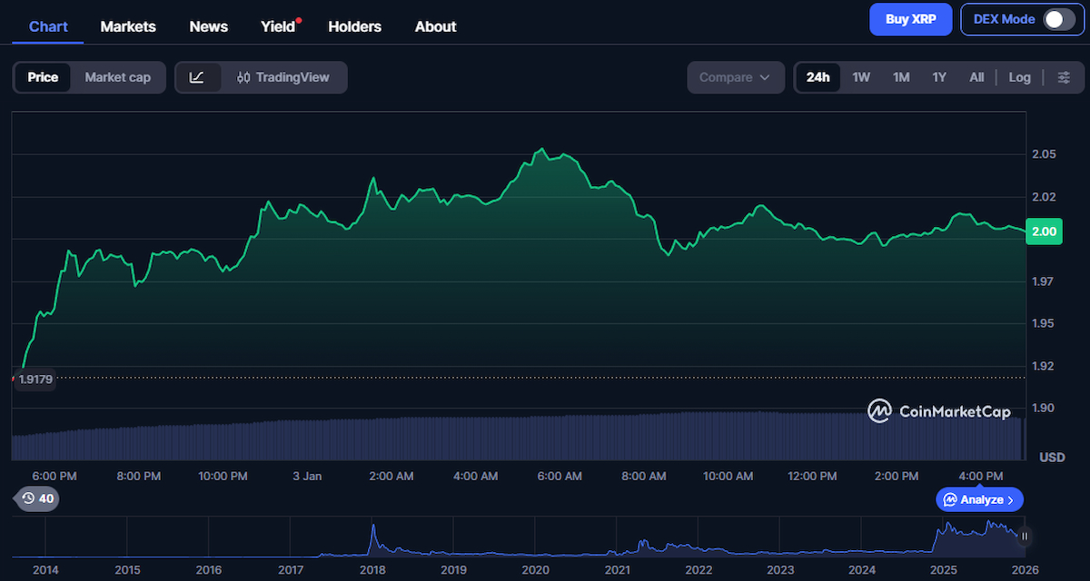Open the Holders tab
Image resolution: width=1090 pixels, height=581 pixels.
point(354,26)
